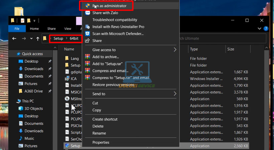The image size is (274, 150).
Task: Click the Run as administrator shield icon
Action: tap(88, 6)
